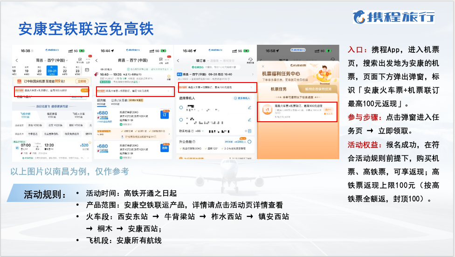This screenshot has height=257, width=455.
Task: Open the three-dot more menu in 16:44 screen
Action: point(167,60)
